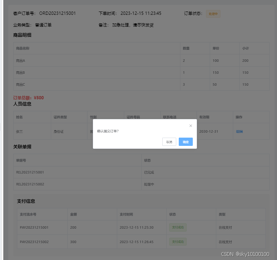The image size is (277, 260).
Task: Close the confirm dialog with the X icon
Action: 191,126
